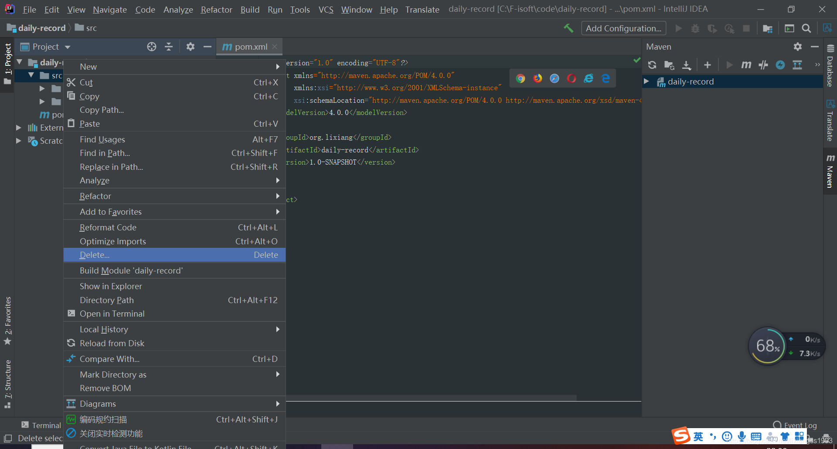Click the editor horizontal scrollbar
Image resolution: width=837 pixels, height=449 pixels.
(x=432, y=398)
